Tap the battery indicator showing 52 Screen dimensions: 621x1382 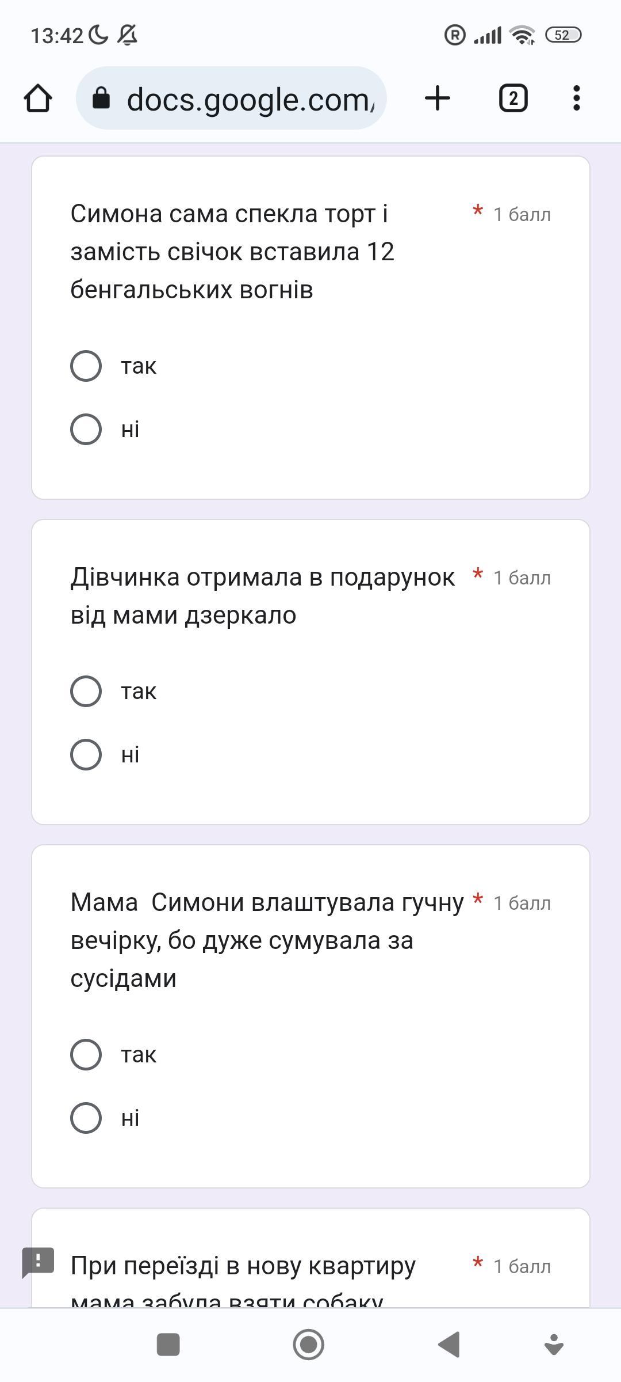[x=563, y=35]
